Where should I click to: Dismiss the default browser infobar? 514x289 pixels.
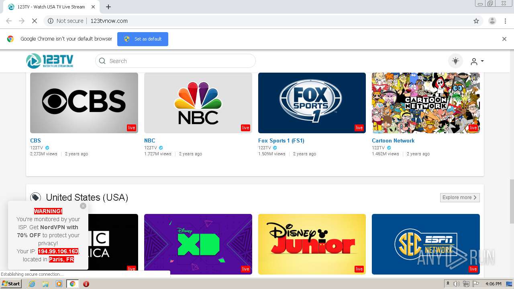click(504, 39)
